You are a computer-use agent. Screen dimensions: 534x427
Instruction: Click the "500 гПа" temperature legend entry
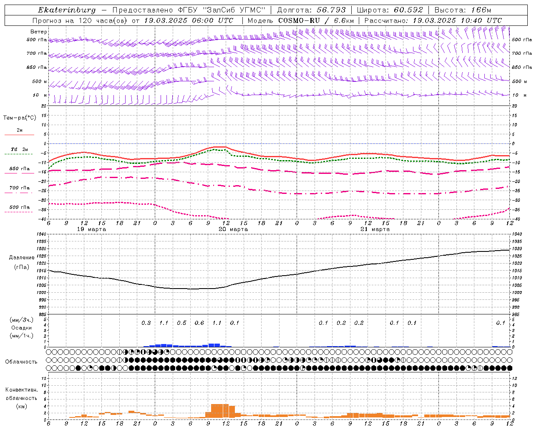pos(20,207)
